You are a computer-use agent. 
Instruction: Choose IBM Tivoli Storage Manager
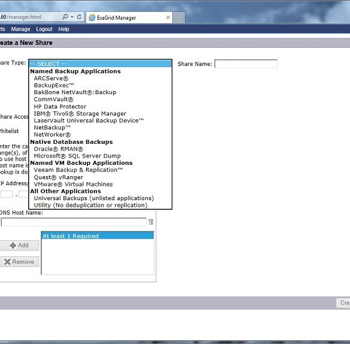tap(101, 113)
